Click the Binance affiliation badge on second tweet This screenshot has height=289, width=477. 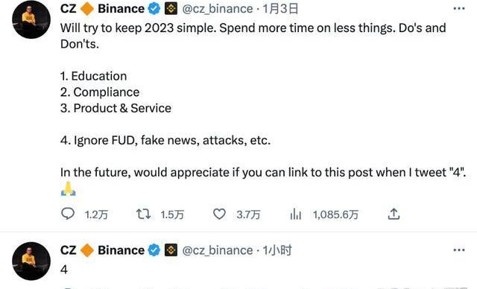click(171, 250)
